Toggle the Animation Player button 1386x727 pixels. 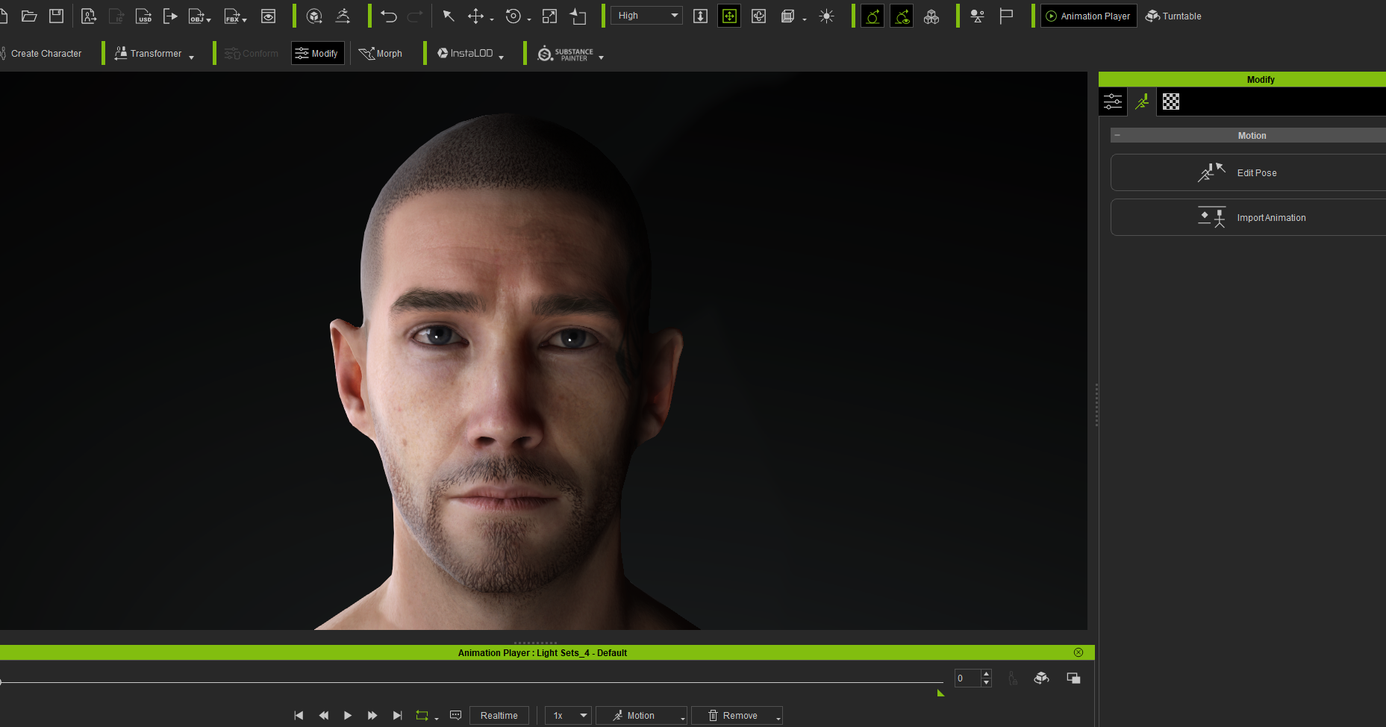click(1088, 16)
